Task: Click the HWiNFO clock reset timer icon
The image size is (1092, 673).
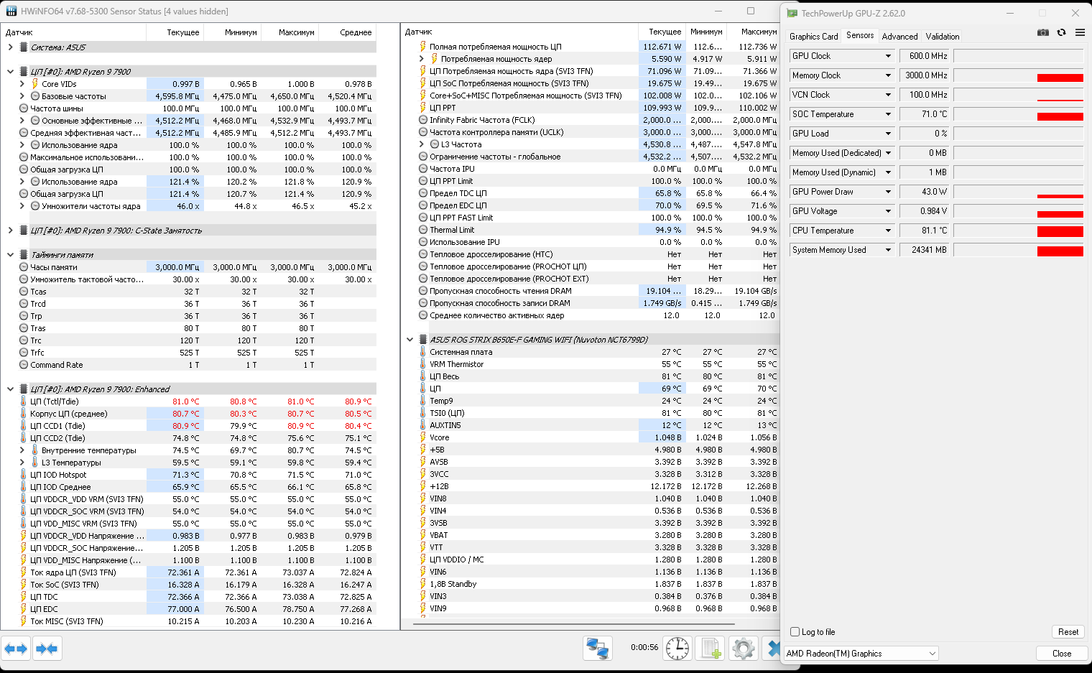Action: (677, 649)
